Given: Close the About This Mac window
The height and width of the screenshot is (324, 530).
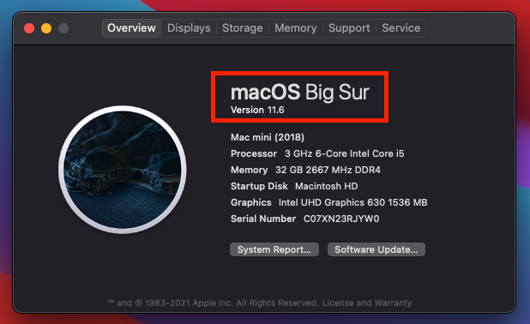Looking at the screenshot, I should pyautogui.click(x=29, y=28).
